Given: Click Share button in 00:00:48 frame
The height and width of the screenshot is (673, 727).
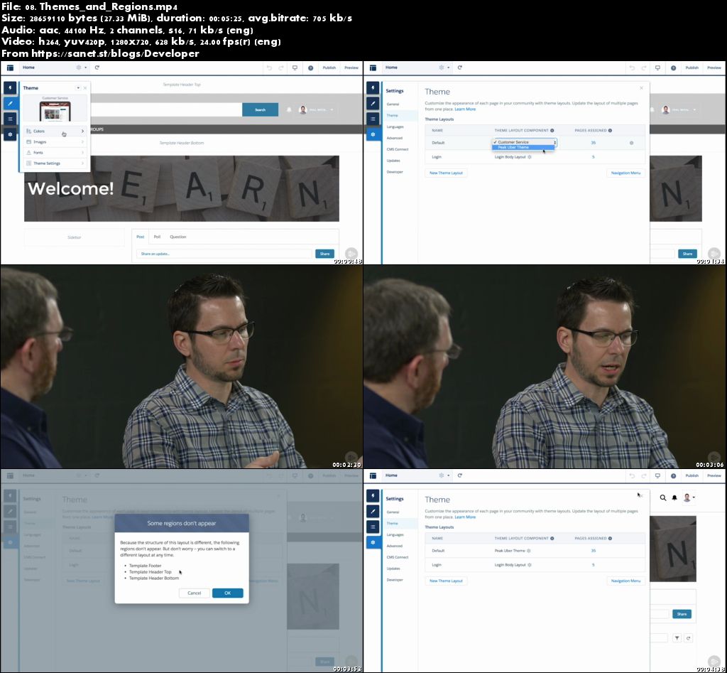Looking at the screenshot, I should click(x=324, y=254).
